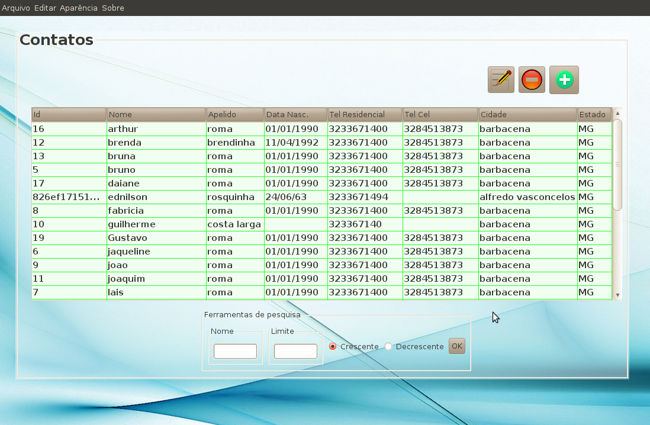Click the edit contact pencil icon

click(x=501, y=79)
